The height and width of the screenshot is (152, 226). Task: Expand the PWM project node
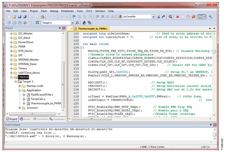tap(11, 46)
